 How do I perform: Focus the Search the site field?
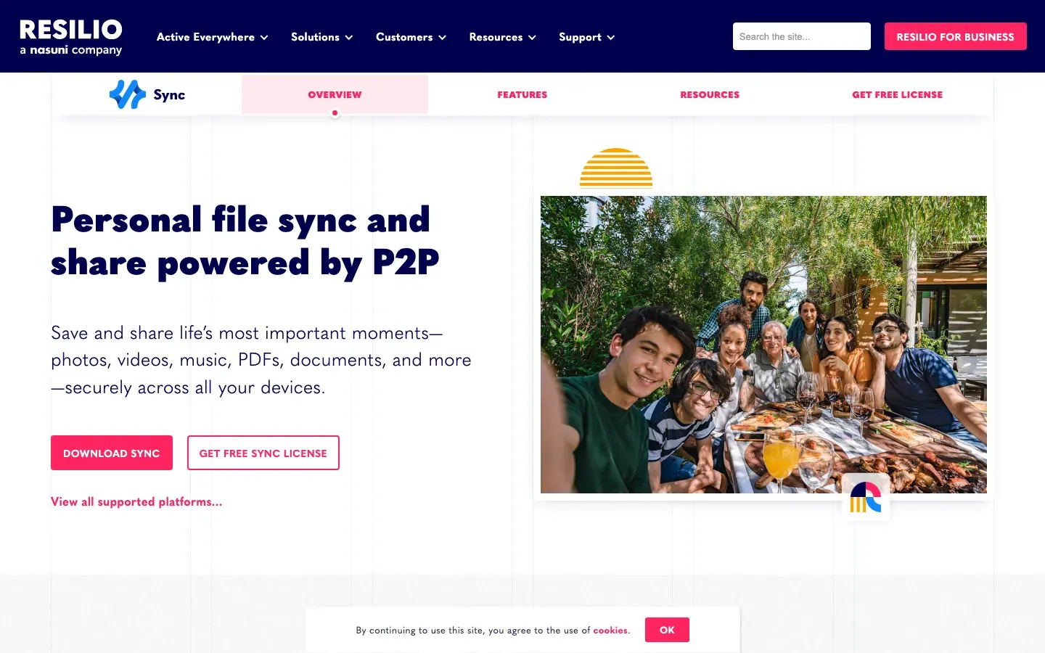(x=801, y=36)
